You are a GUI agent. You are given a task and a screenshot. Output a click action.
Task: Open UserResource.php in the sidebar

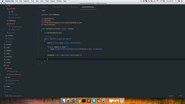15,30
